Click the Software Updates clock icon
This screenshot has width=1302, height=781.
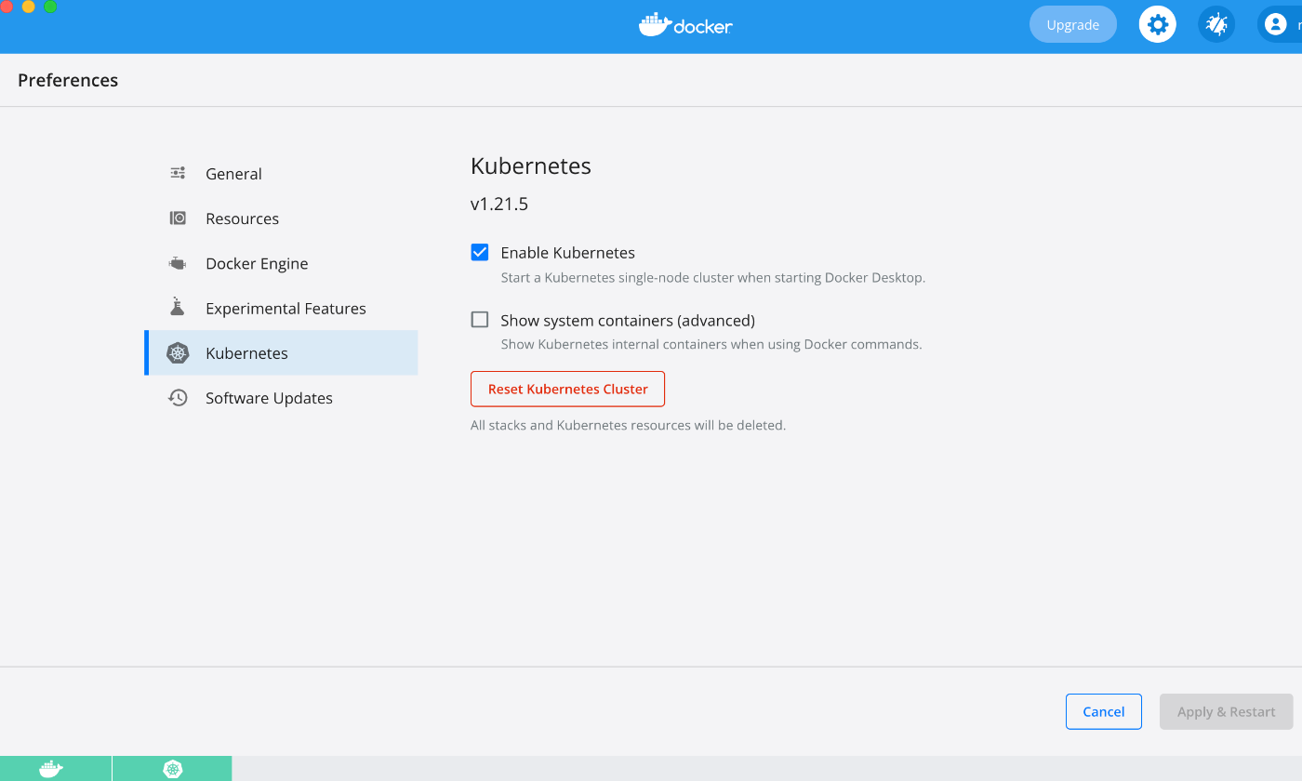point(178,398)
